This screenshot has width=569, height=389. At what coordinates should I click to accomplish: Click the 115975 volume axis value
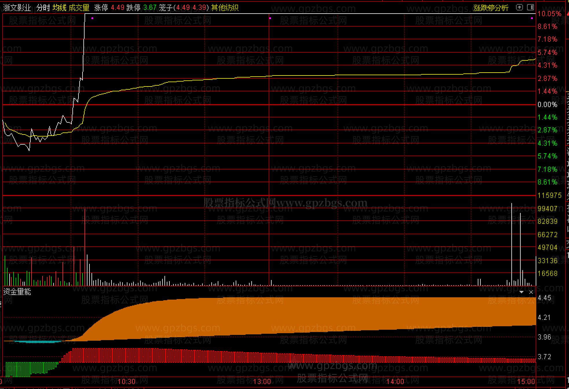(x=549, y=196)
